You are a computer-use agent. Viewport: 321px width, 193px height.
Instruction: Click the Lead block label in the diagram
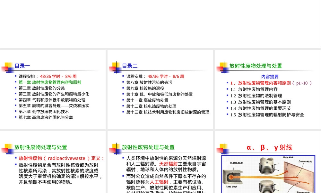pos(231,187)
